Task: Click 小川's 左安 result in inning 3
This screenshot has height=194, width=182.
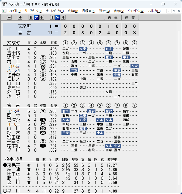Action: click(x=83, y=49)
